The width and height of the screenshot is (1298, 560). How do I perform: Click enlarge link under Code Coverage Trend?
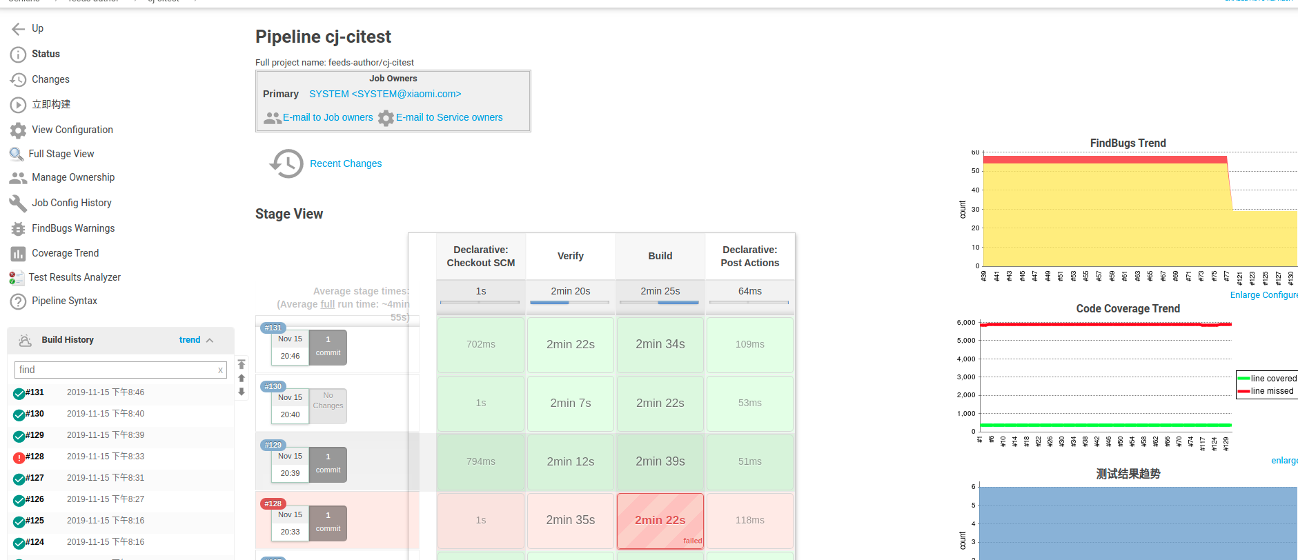coord(1284,461)
